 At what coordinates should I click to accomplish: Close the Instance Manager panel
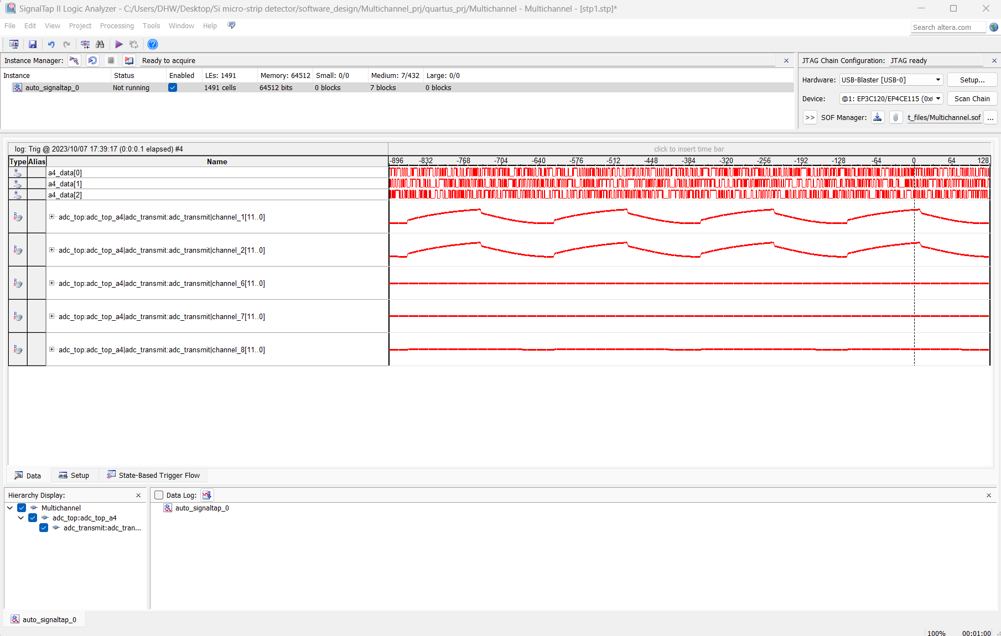coord(786,61)
